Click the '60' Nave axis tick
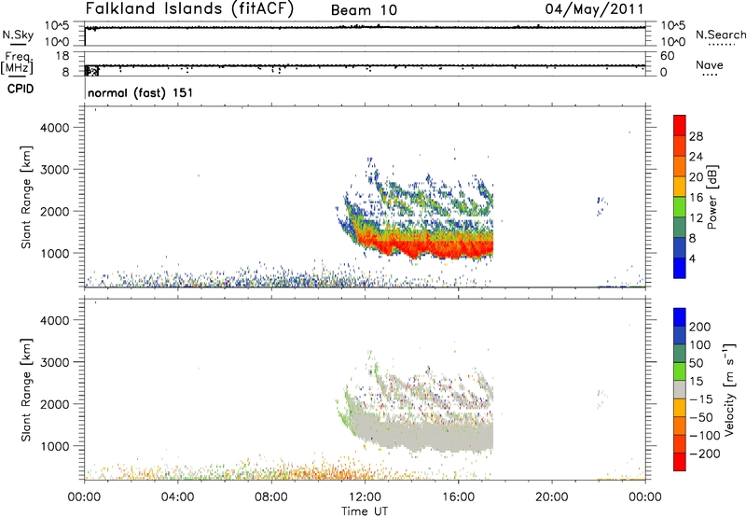746x517 pixels. point(667,56)
